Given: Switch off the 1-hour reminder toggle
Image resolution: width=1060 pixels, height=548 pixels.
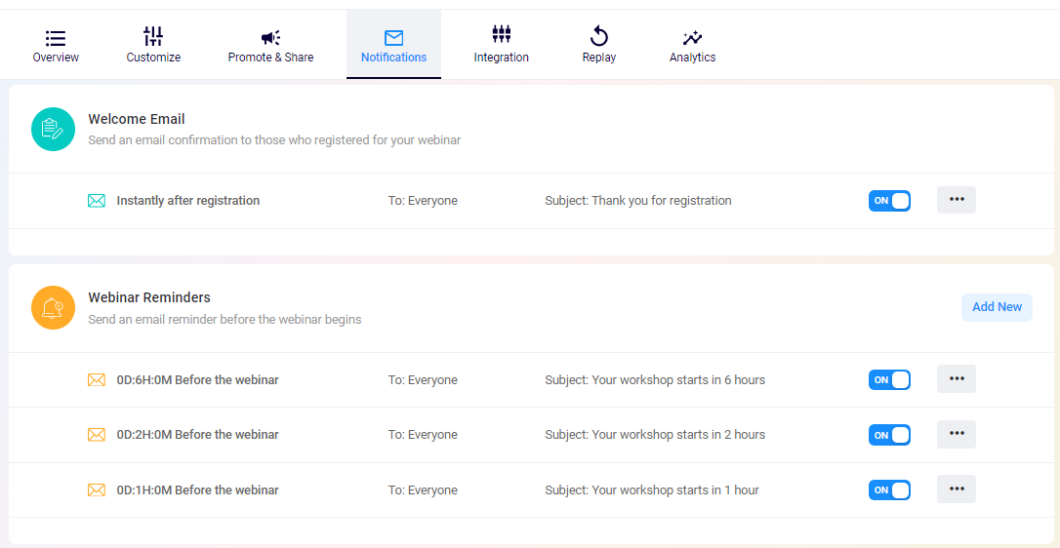Looking at the screenshot, I should click(x=889, y=490).
